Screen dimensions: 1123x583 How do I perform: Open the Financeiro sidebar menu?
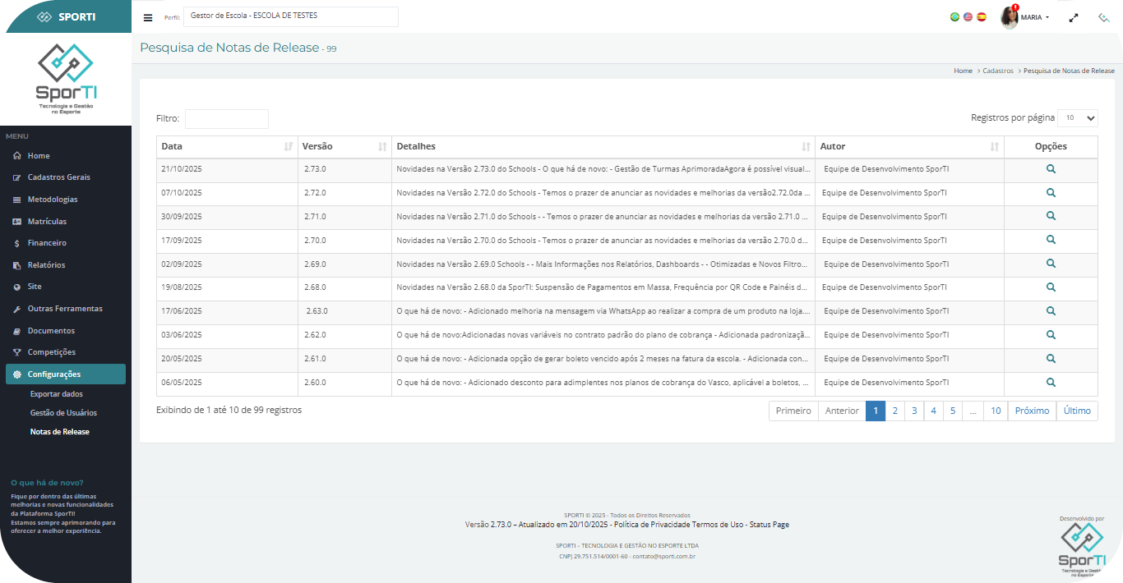pyautogui.click(x=47, y=243)
